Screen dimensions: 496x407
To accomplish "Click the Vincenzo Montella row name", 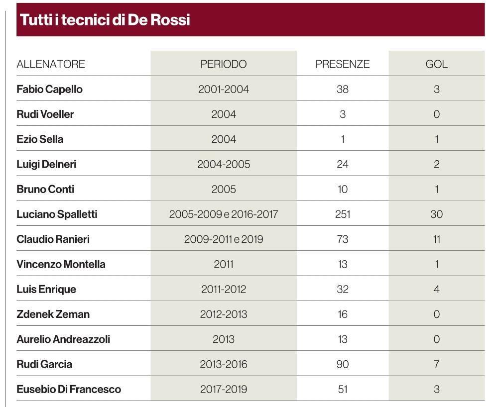I will 61,264.
